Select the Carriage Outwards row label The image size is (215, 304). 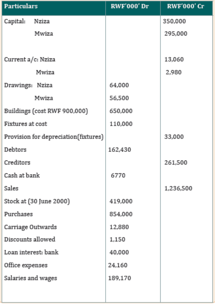coord(30,227)
